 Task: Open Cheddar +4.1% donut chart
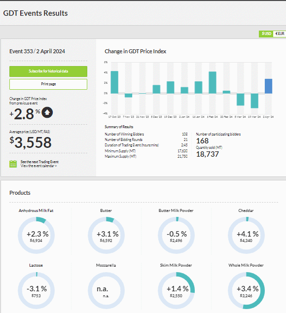point(246,235)
